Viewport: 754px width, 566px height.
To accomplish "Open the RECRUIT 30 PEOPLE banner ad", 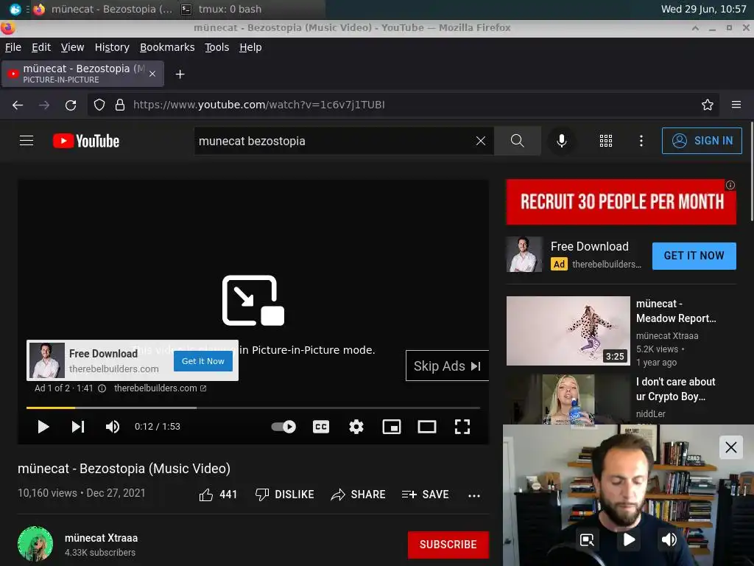I will click(621, 202).
